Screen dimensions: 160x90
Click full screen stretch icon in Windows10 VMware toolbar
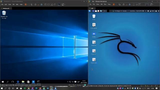pos(63,4)
